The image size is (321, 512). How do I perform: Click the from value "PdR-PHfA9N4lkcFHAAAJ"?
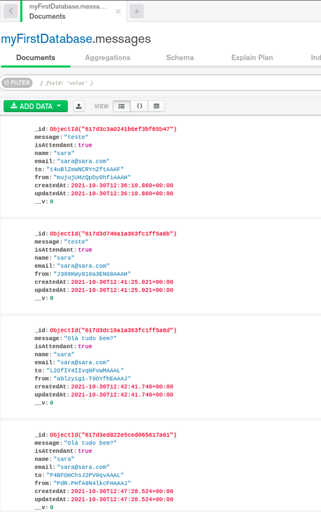pyautogui.click(x=92, y=483)
